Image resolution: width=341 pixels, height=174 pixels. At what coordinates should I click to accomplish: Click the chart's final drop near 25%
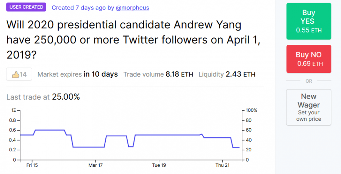232,143
